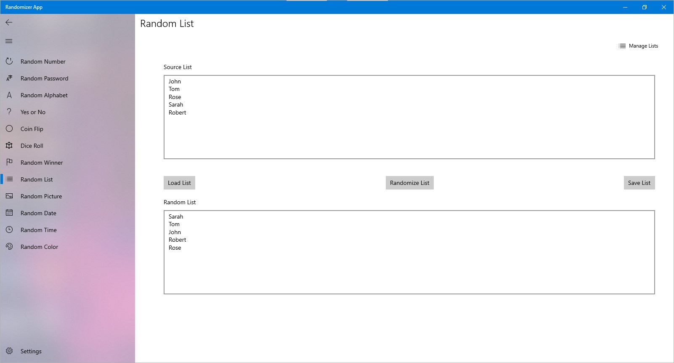674x363 pixels.
Task: Click the Manage Lists list icon
Action: click(622, 46)
